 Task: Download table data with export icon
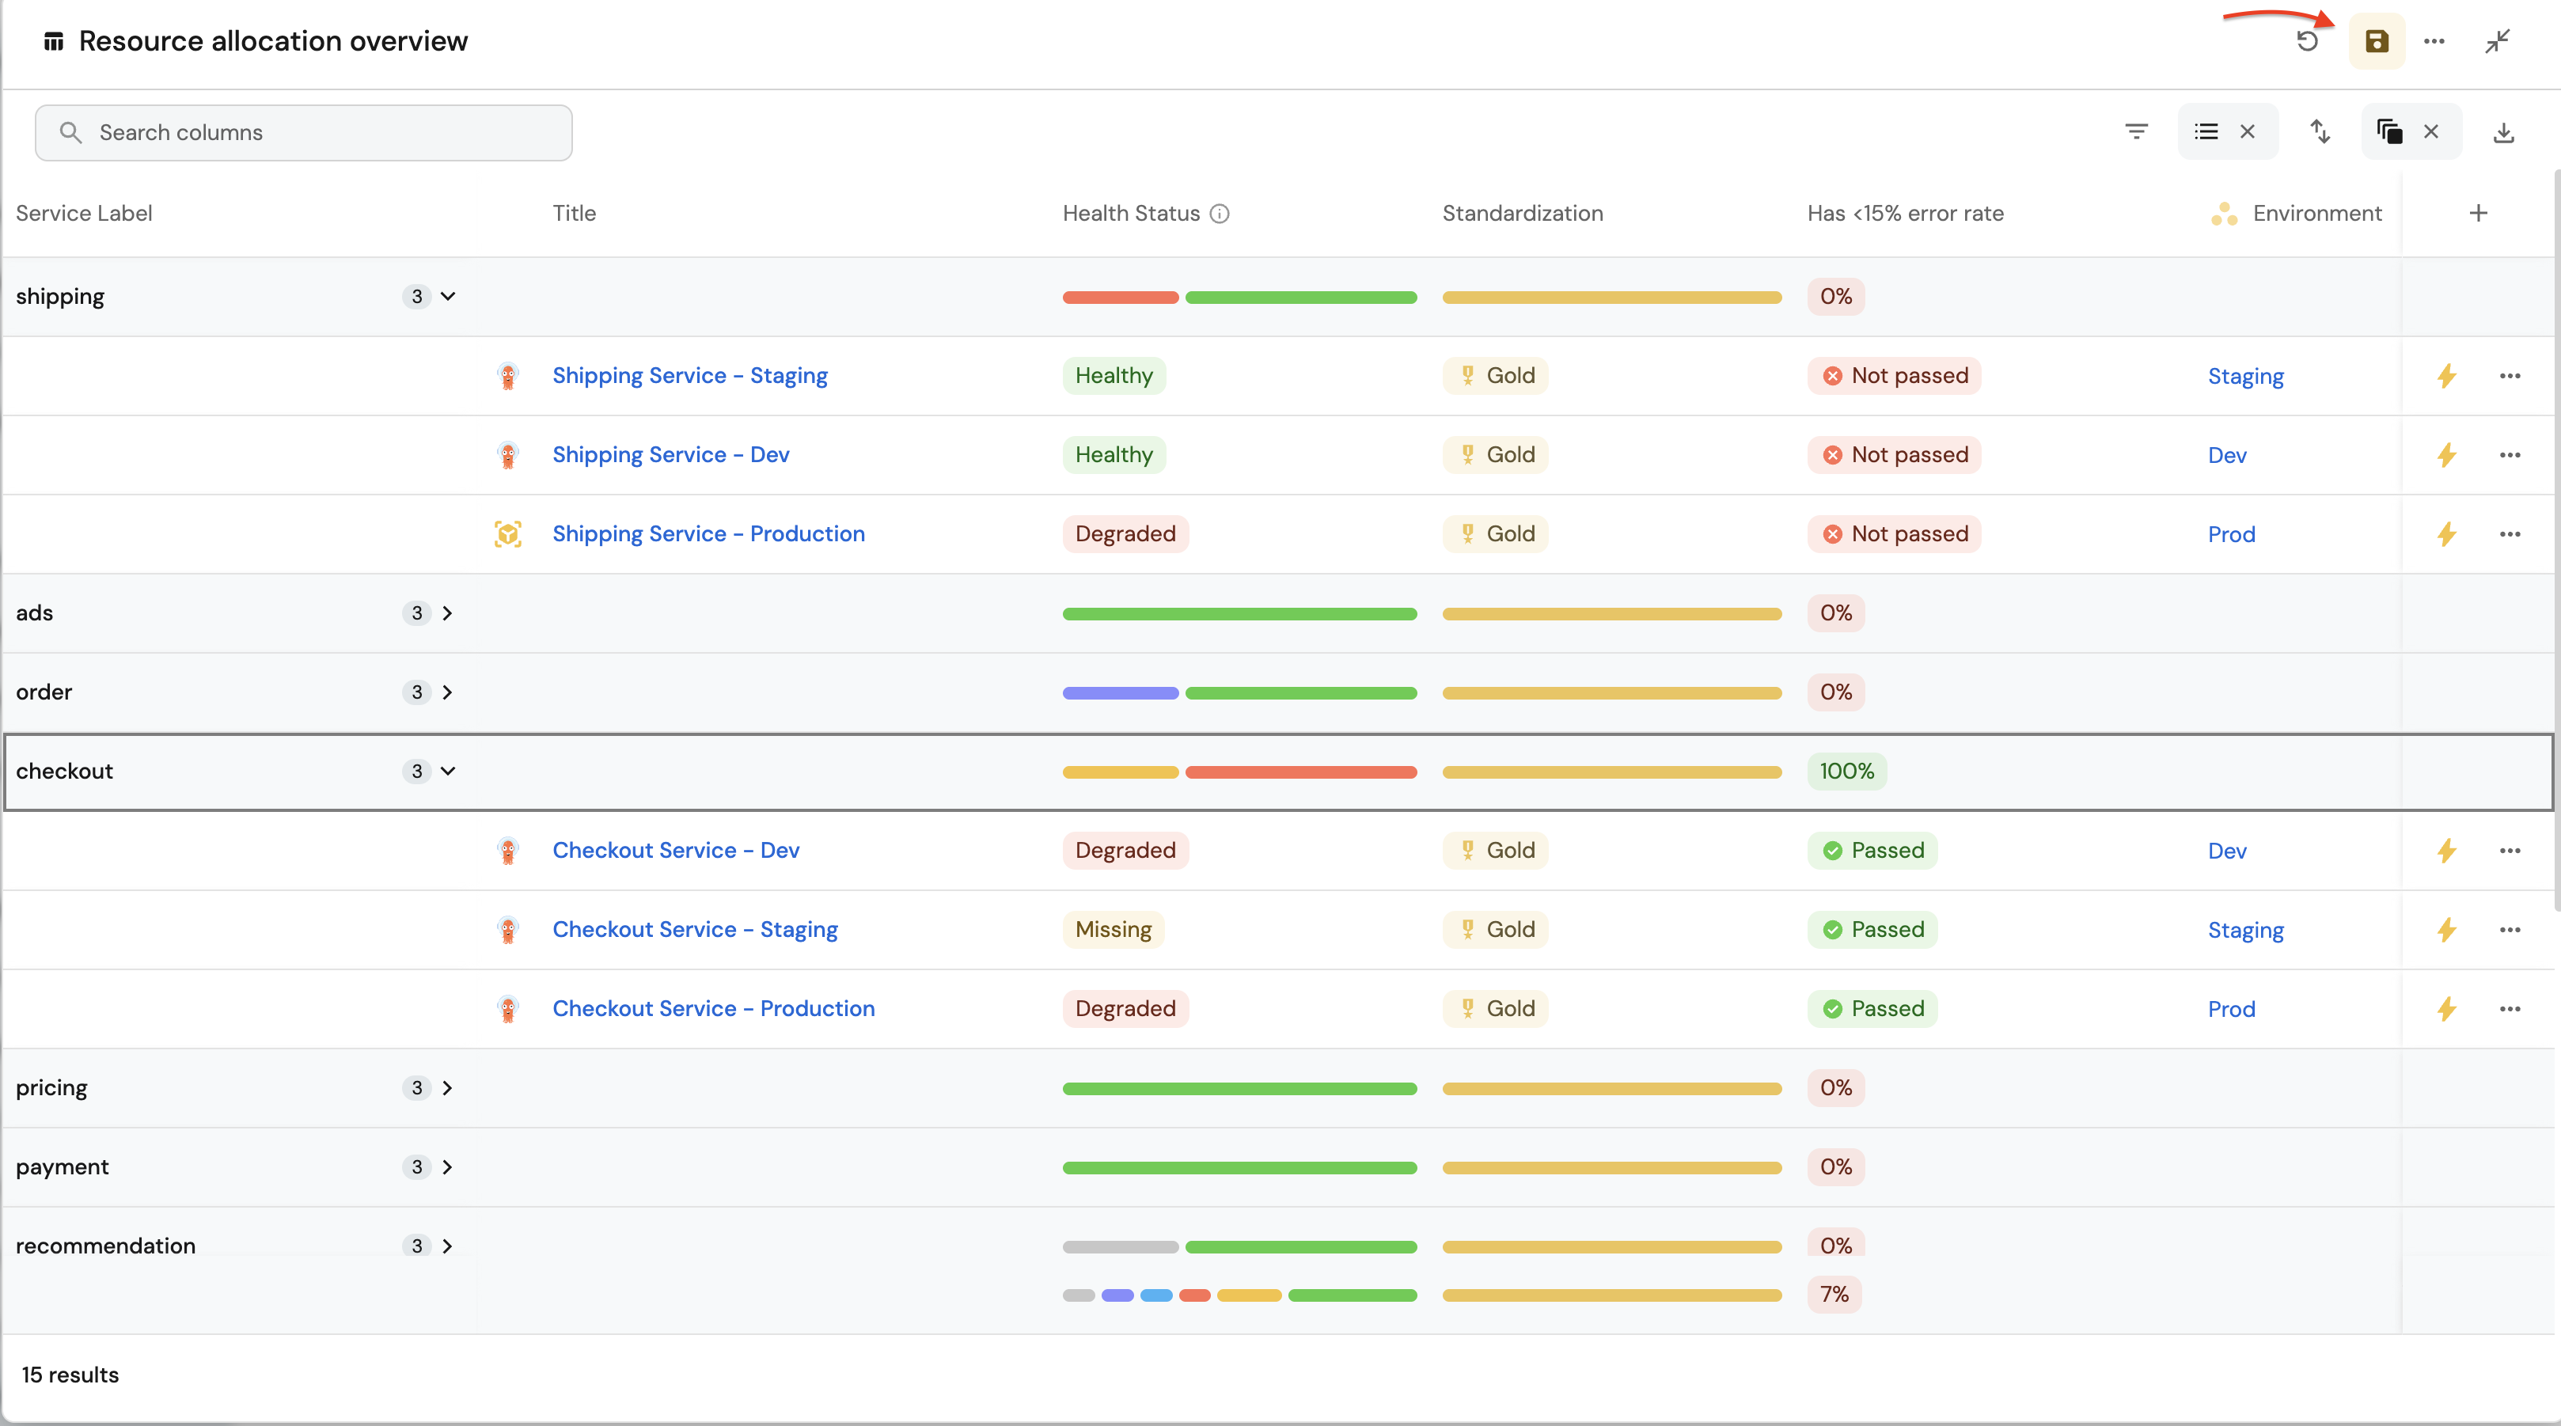2503,132
